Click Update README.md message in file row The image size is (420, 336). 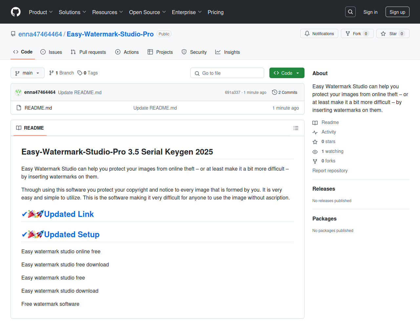click(x=155, y=108)
